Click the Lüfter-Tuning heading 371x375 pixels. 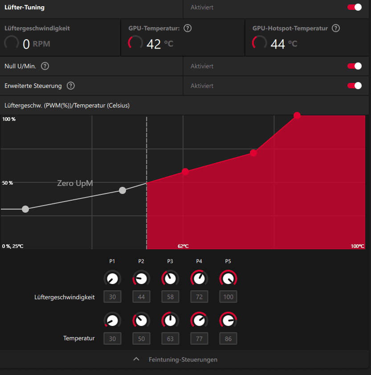coord(24,8)
